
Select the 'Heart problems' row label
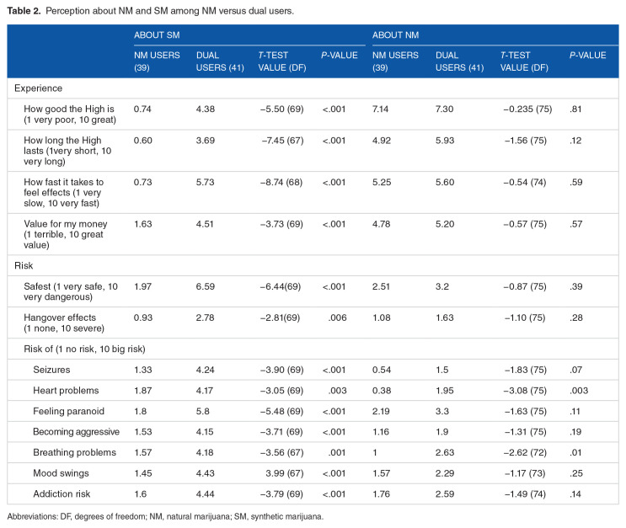click(64, 392)
